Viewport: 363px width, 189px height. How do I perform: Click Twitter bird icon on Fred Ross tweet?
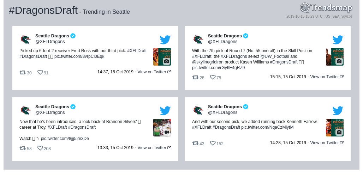[165, 40]
